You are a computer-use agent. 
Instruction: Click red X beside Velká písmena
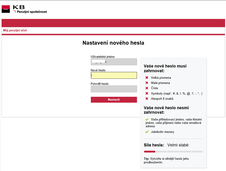click(x=147, y=78)
